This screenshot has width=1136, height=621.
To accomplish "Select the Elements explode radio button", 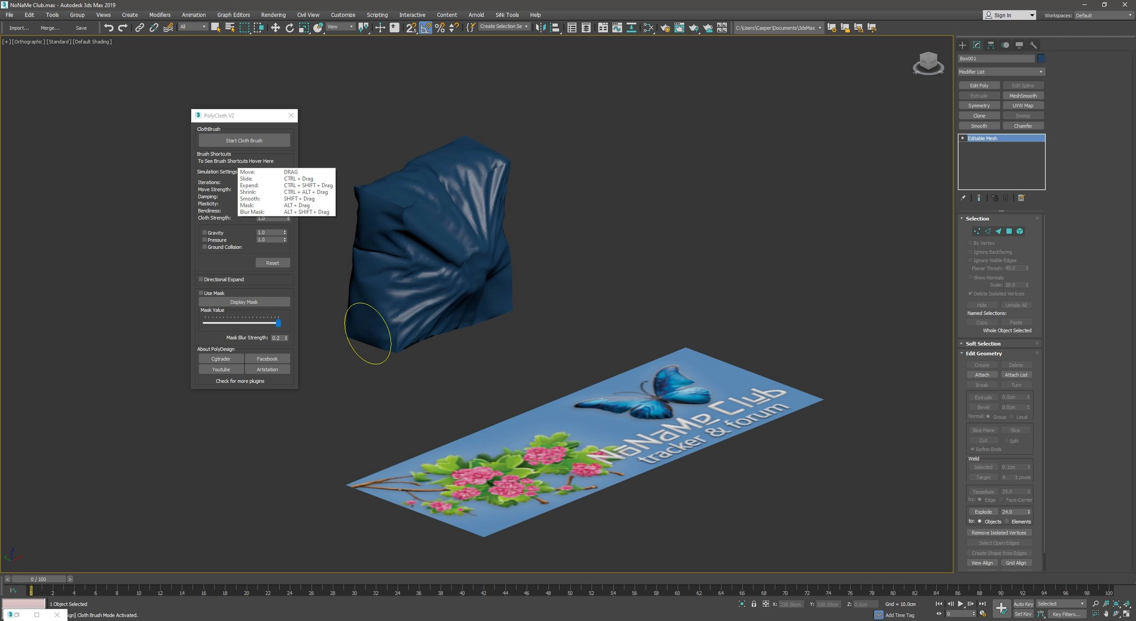I will click(x=1007, y=521).
